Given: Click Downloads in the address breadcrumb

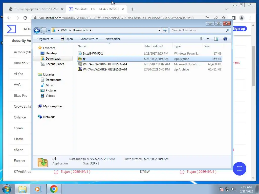Looking at the screenshot, I should [x=80, y=30].
